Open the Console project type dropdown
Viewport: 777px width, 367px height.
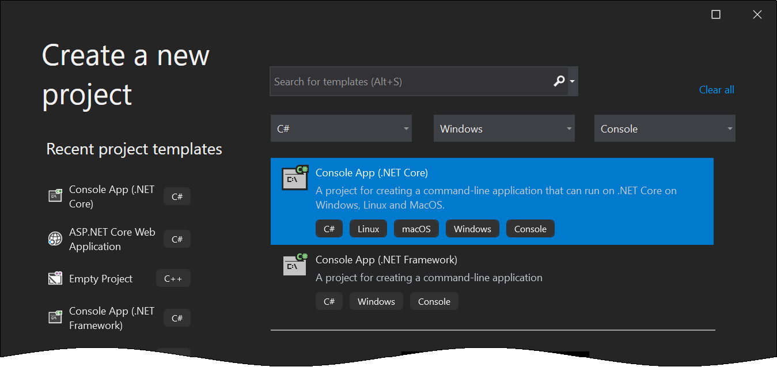pos(665,128)
